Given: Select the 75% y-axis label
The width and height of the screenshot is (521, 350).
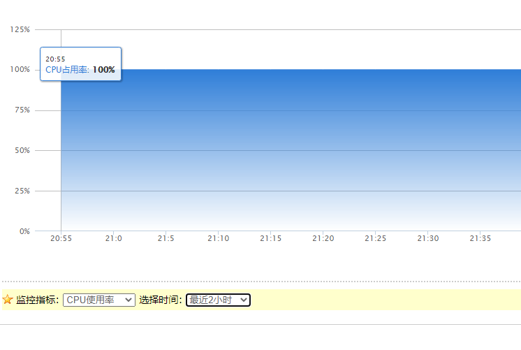Looking at the screenshot, I should (22, 110).
